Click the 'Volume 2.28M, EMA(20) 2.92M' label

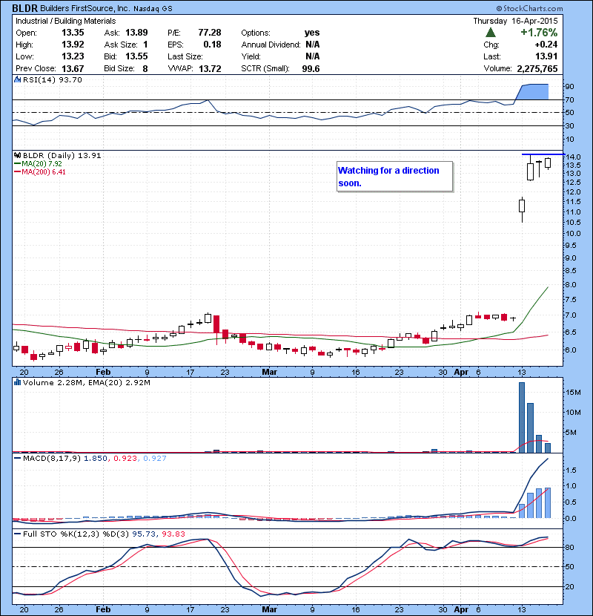click(x=86, y=383)
